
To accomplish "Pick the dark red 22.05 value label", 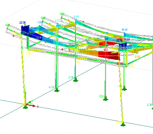I will 120,64.
